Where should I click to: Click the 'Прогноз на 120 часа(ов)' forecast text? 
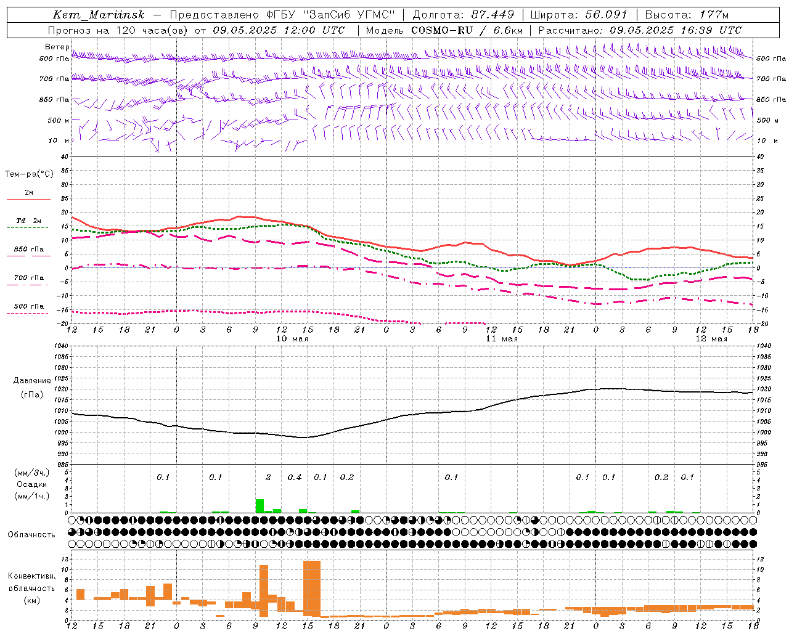(x=118, y=30)
